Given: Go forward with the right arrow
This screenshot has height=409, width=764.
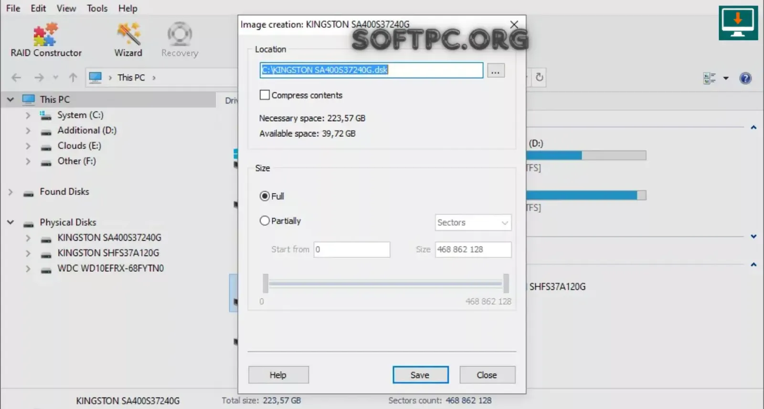Looking at the screenshot, I should pos(39,77).
